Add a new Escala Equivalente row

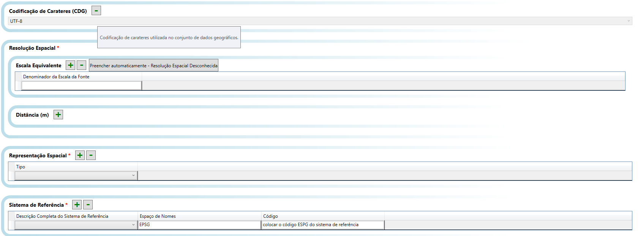pos(70,65)
